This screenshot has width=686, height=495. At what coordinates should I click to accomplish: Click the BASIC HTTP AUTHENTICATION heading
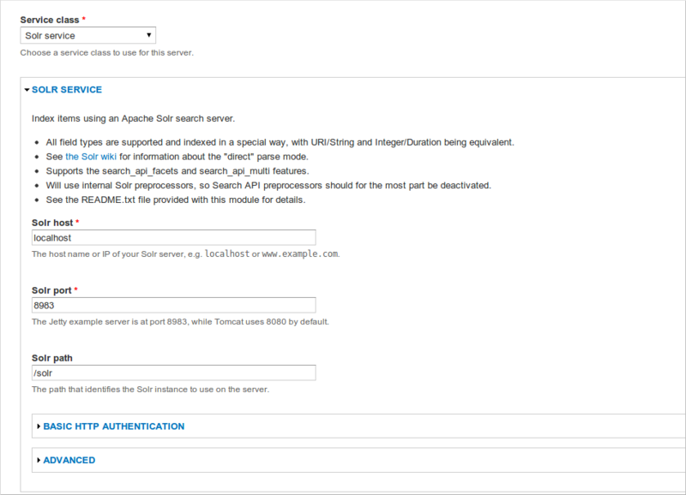pos(113,426)
